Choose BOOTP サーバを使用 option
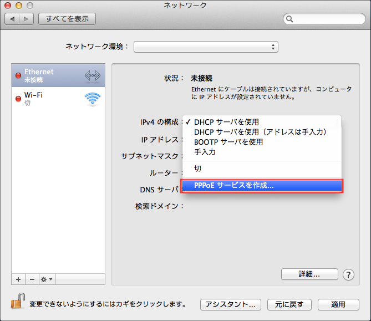 (262, 142)
